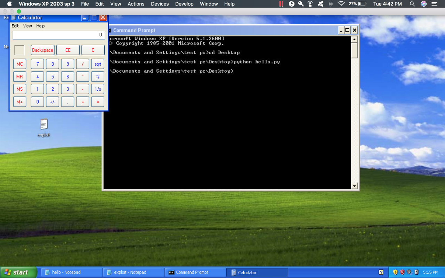
Task: Click the Calculator display field
Action: (x=59, y=35)
